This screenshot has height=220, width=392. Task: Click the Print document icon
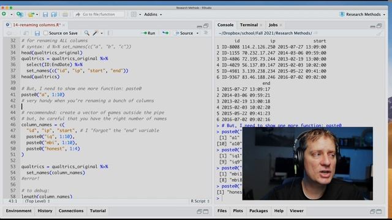[65, 15]
